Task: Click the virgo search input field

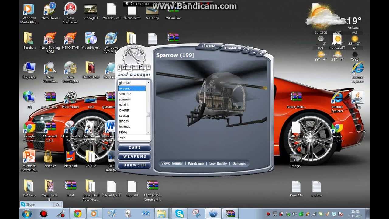Action: click(134, 137)
